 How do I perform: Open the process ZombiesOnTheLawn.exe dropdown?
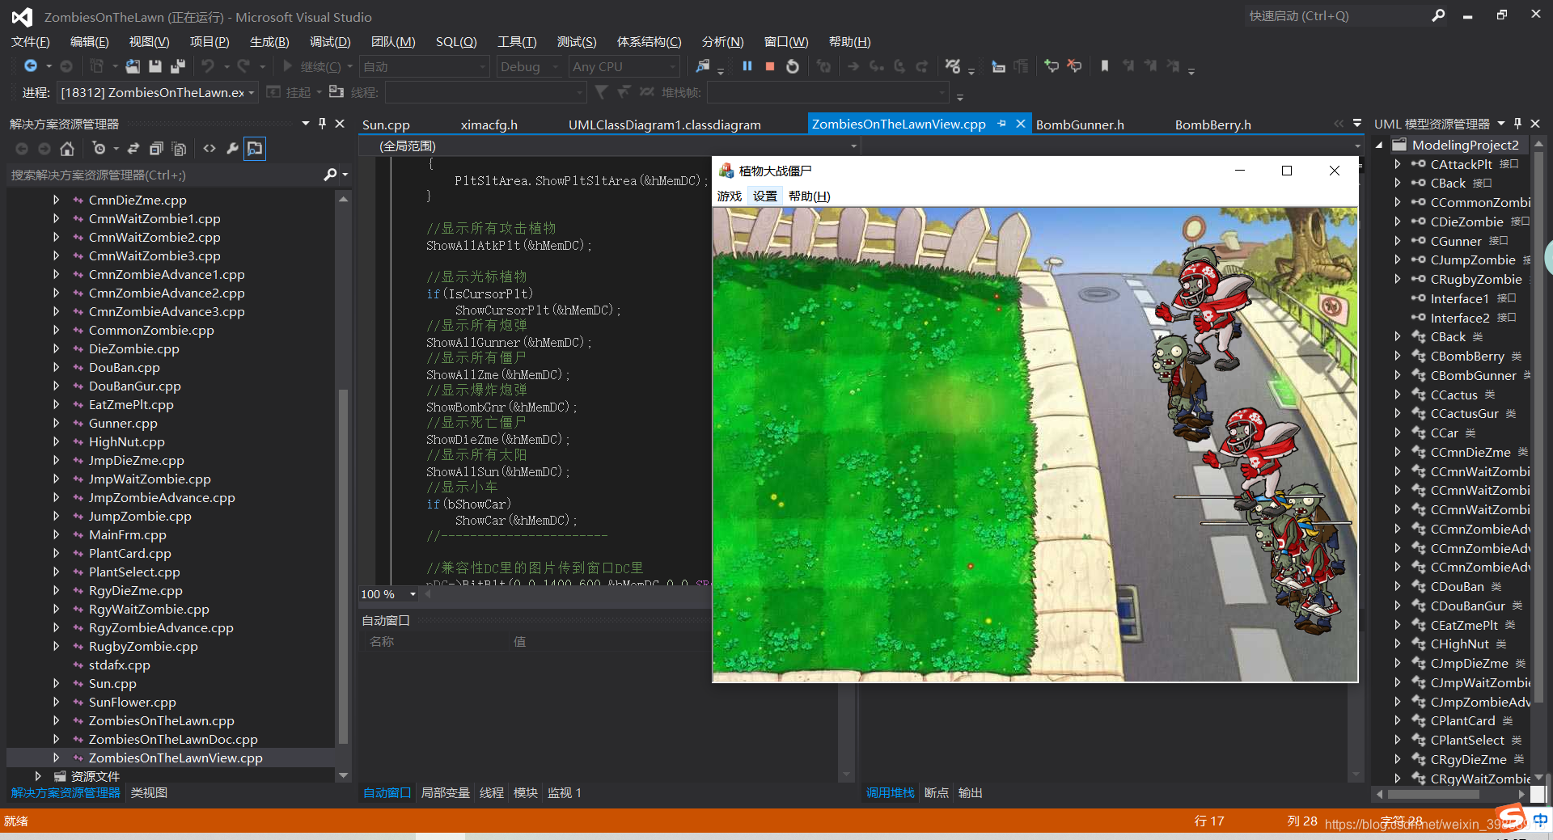158,92
